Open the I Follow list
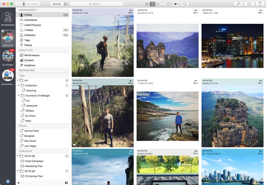 (x=42, y=30)
